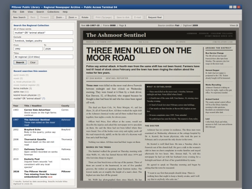Viewport: 252px width, 189px height.
Task: Click the Print (5p/page) button
Action: (104, 17)
